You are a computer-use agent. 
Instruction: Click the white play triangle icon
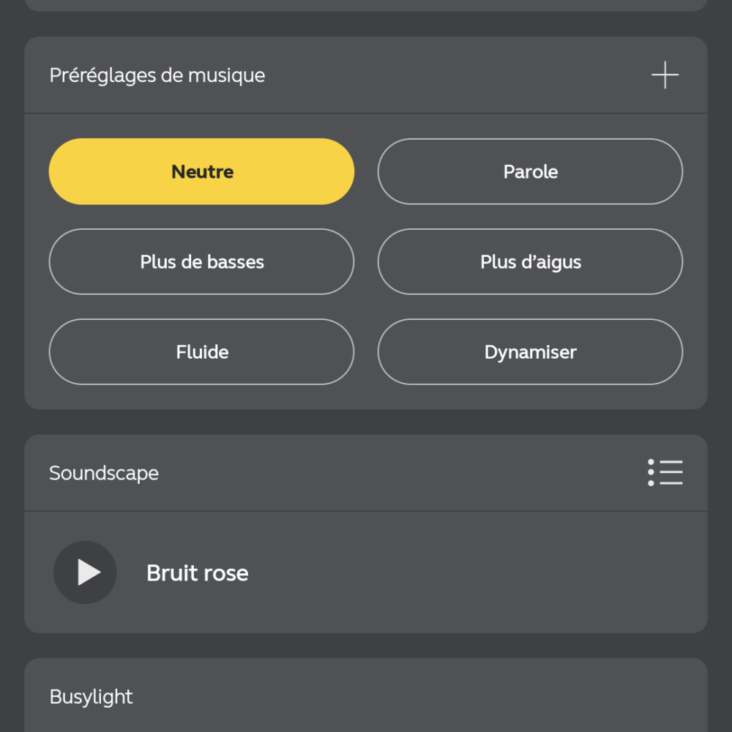(89, 572)
